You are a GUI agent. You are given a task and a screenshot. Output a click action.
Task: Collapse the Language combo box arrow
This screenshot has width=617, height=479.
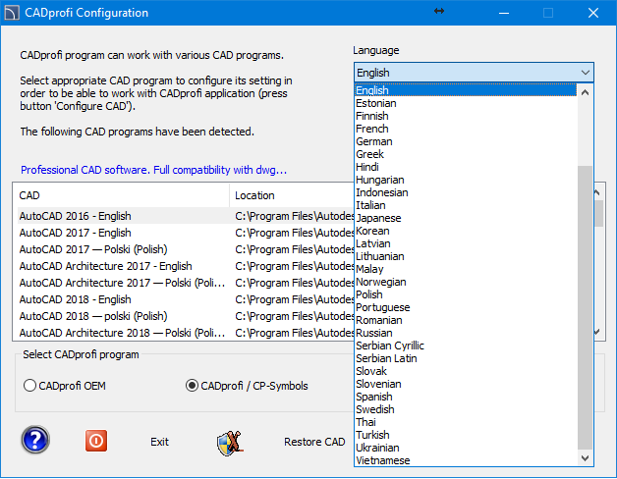586,73
